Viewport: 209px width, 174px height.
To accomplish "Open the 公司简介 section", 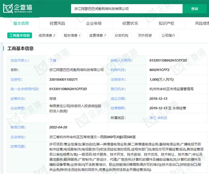I will [168, 35].
